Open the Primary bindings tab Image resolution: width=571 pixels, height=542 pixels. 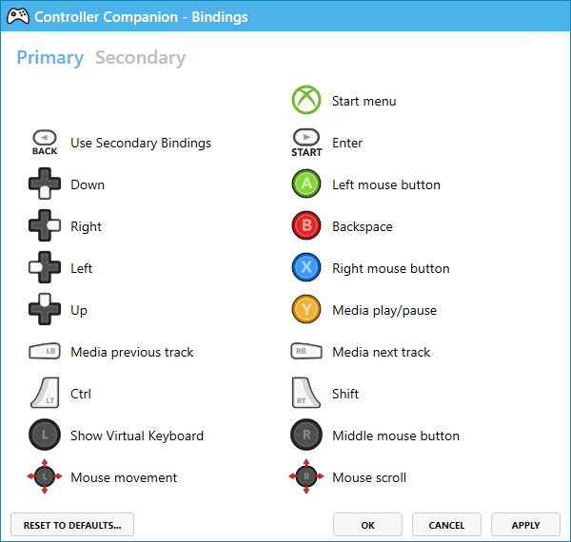50,58
